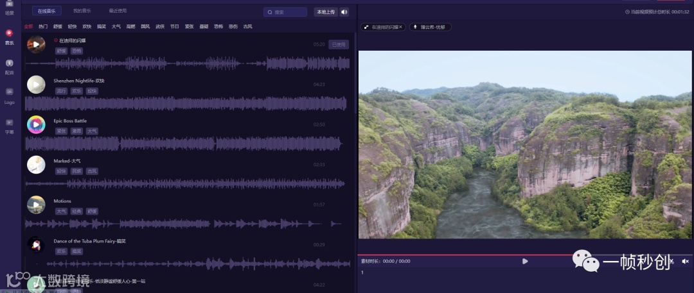Play the Motions track preview
Viewport: 694px width, 293px height.
click(36, 205)
